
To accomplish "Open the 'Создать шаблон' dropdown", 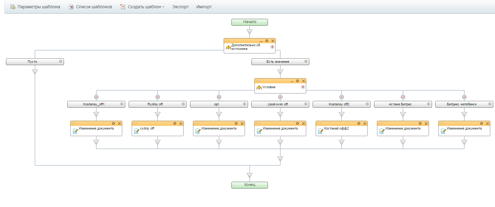I will 146,7.
